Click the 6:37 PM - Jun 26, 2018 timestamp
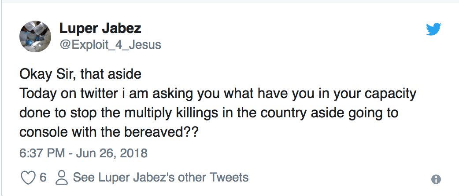 83,153
